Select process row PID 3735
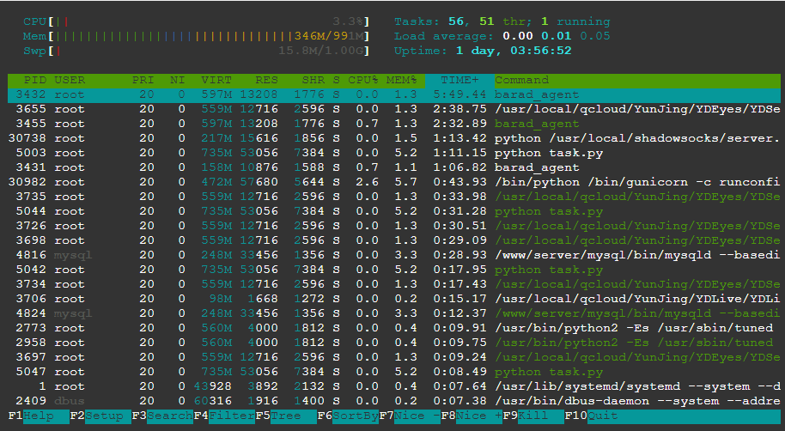The width and height of the screenshot is (785, 431). 394,197
